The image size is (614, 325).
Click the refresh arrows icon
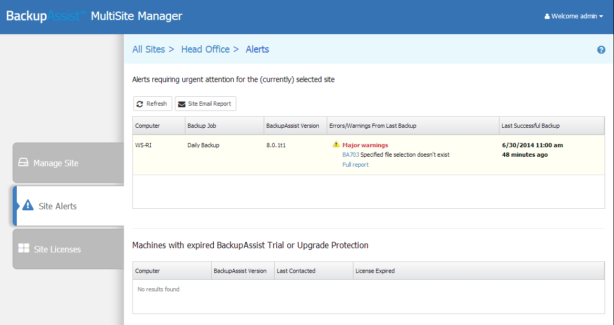pos(140,104)
